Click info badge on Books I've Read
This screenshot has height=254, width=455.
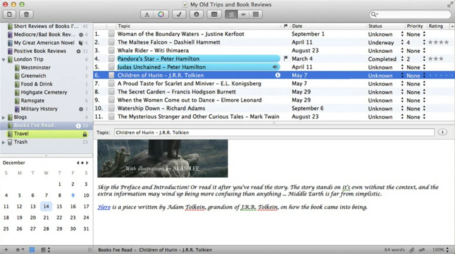[78, 126]
